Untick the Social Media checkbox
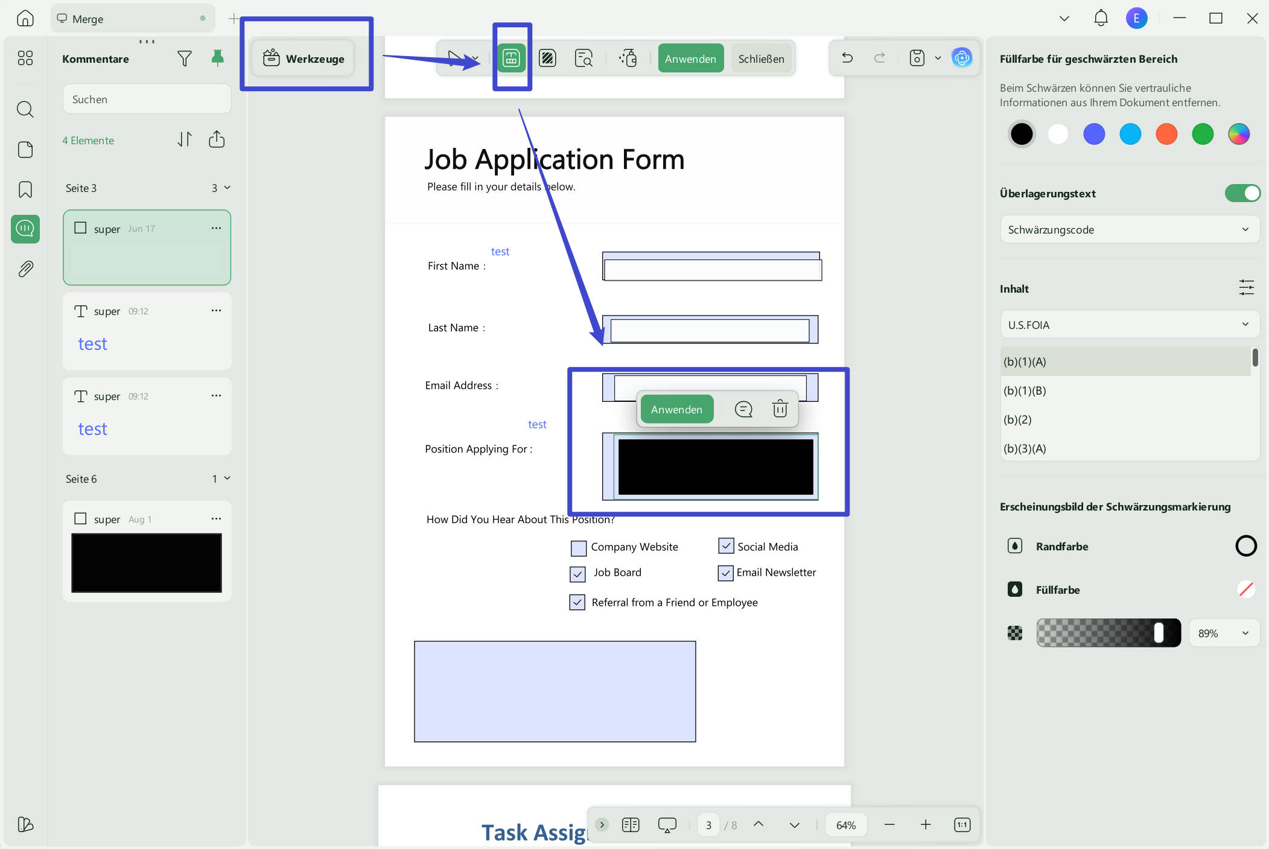The width and height of the screenshot is (1269, 849). 726,545
